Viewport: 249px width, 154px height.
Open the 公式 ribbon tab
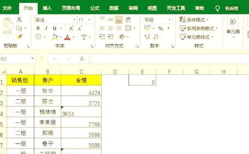(95, 8)
